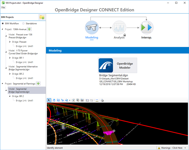Click the Analysis label text

tap(119, 38)
